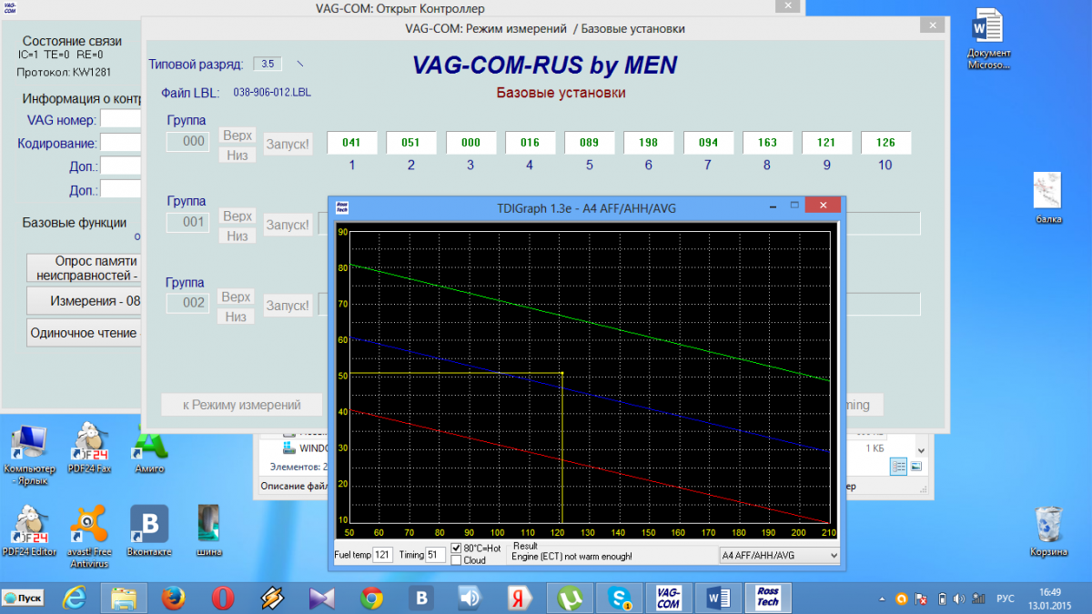The width and height of the screenshot is (1092, 614).
Task: Open the балка file on desktop
Action: [x=1047, y=197]
